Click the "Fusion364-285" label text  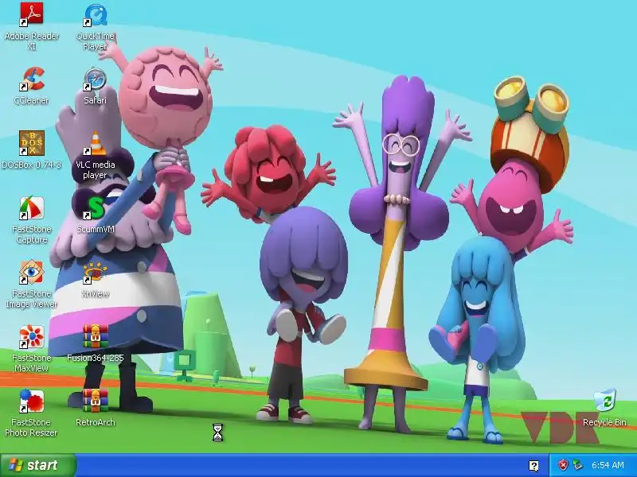tap(95, 358)
